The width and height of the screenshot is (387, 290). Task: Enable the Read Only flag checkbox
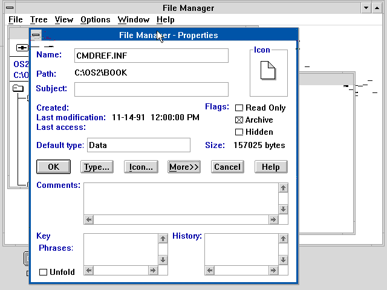pos(239,108)
